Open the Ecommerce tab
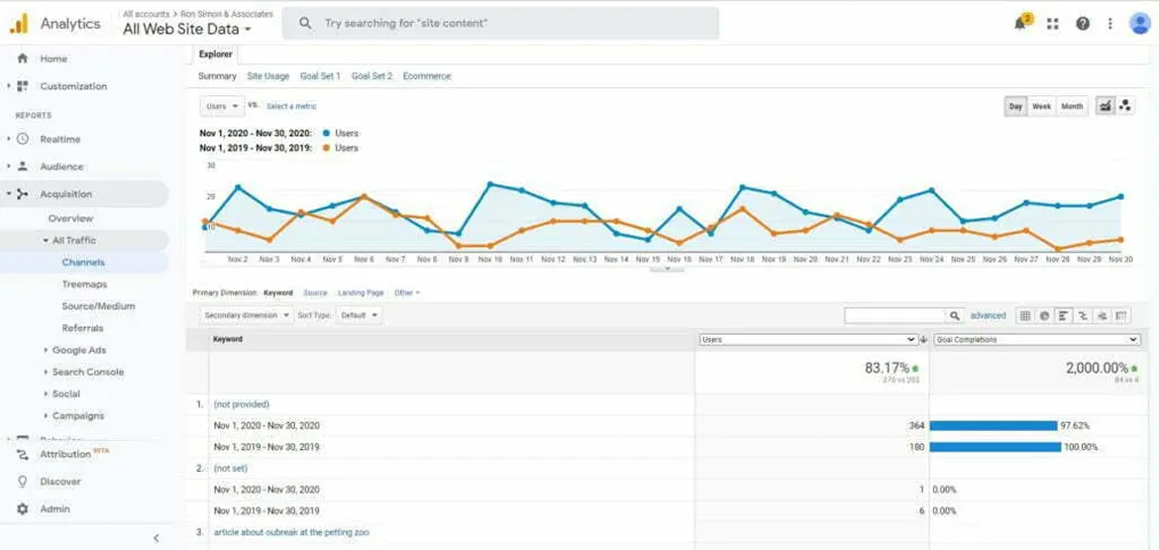Viewport: 1159px width, 550px height. coord(426,76)
